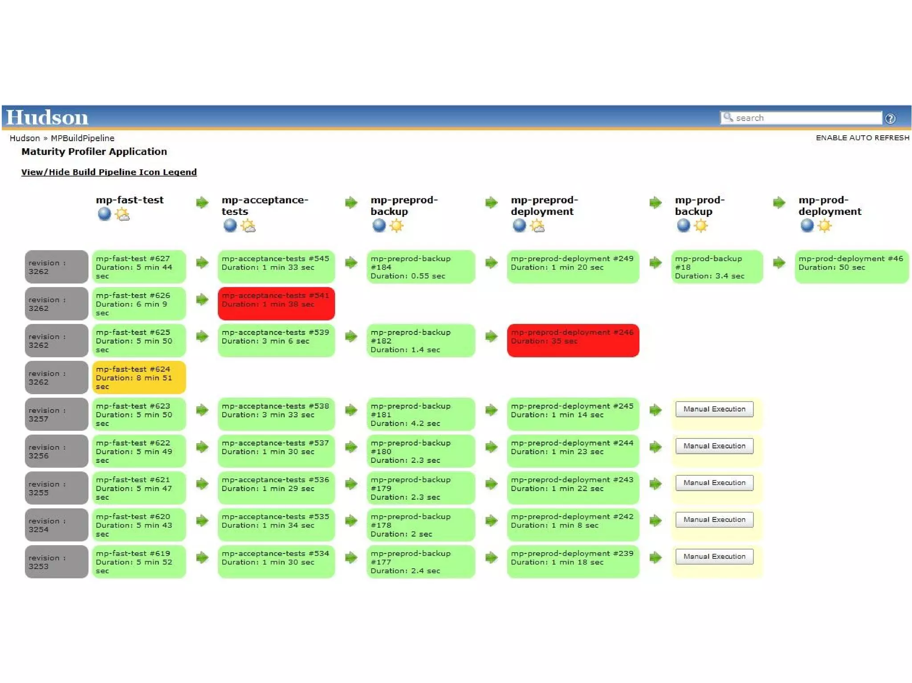Click the mp-prod-deployment column heading

click(x=829, y=206)
